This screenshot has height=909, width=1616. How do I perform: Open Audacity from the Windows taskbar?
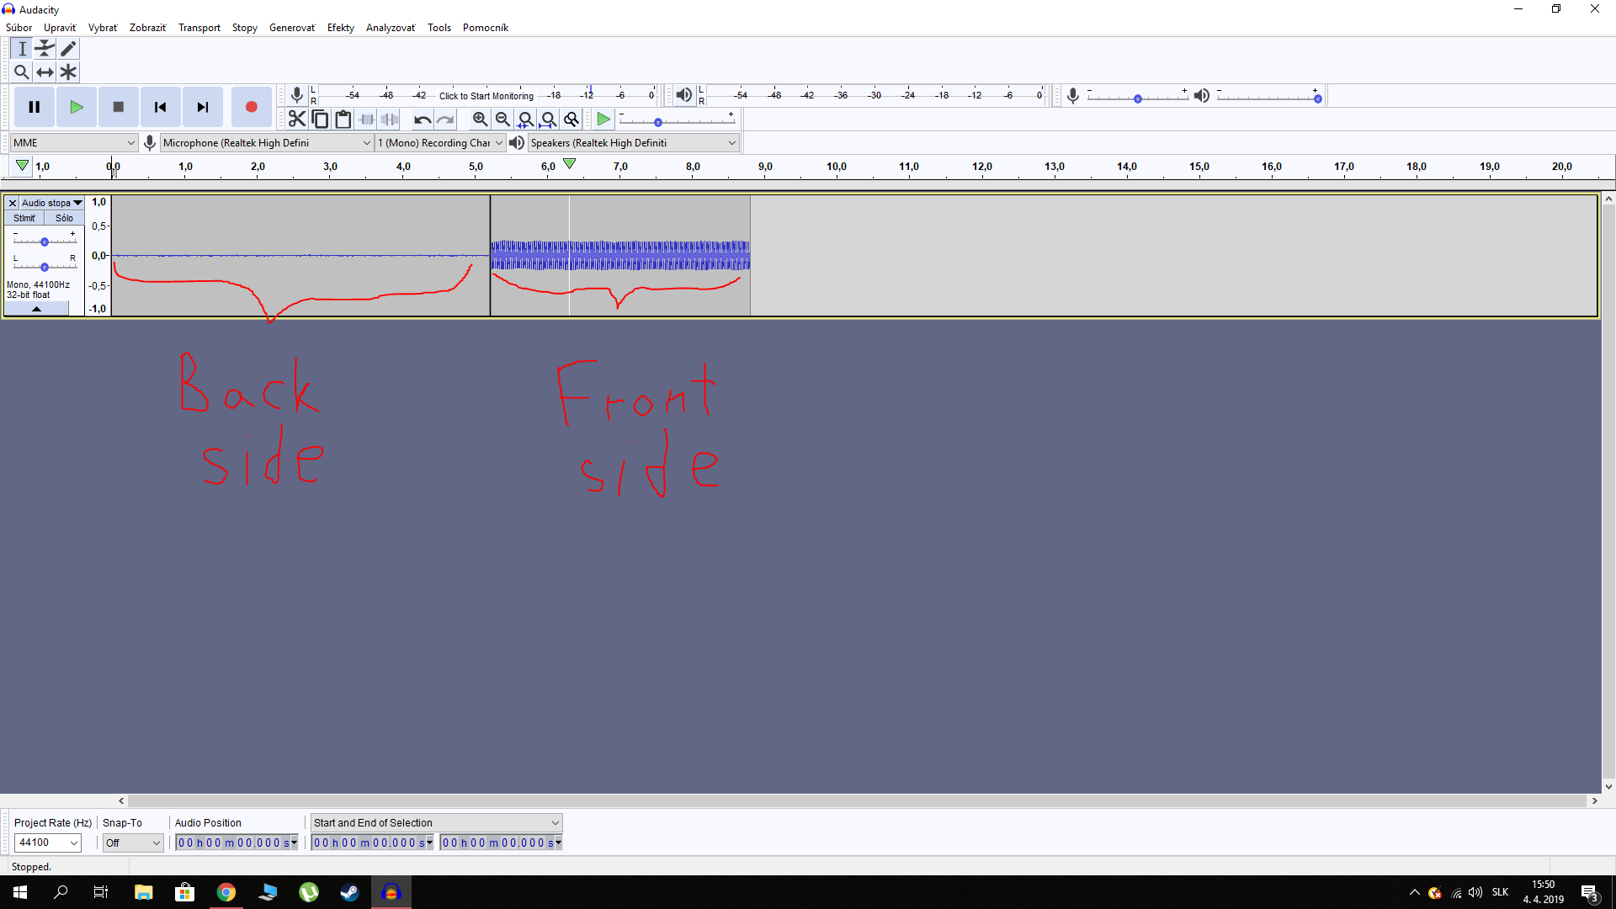click(391, 892)
